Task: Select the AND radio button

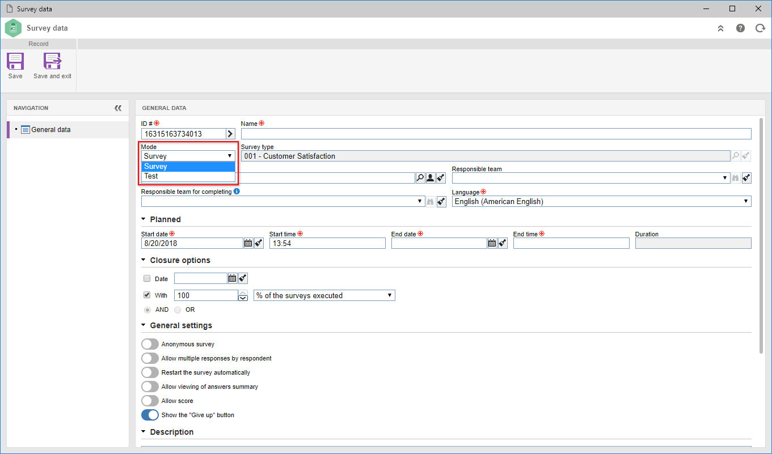Action: [147, 309]
